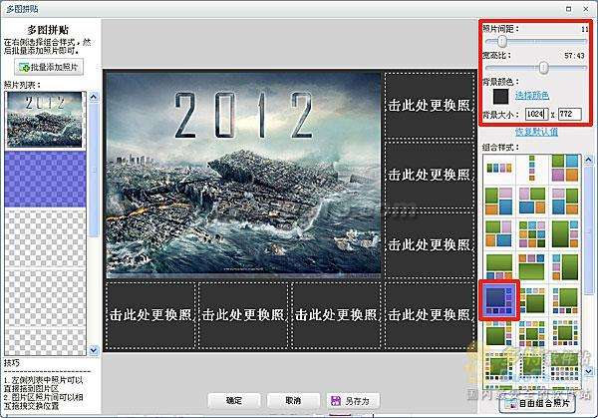Click the 恢复默认值 link
The image size is (598, 418).
tap(536, 132)
